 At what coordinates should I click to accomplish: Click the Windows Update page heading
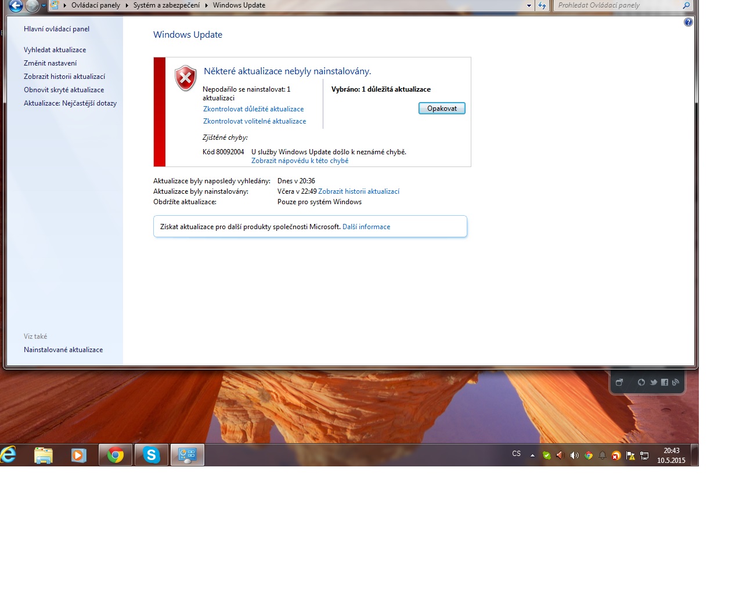pyautogui.click(x=188, y=35)
